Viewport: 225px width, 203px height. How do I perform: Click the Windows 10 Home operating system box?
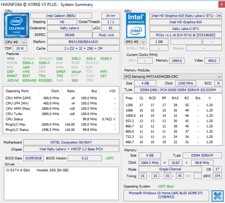(166, 195)
